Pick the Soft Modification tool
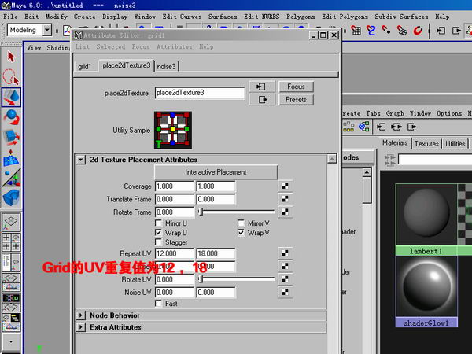This screenshot has width=472, height=354. (11, 158)
